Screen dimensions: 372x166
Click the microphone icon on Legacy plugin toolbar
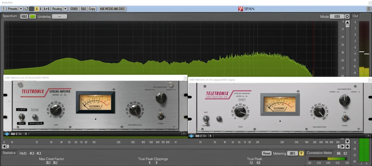pos(211,136)
